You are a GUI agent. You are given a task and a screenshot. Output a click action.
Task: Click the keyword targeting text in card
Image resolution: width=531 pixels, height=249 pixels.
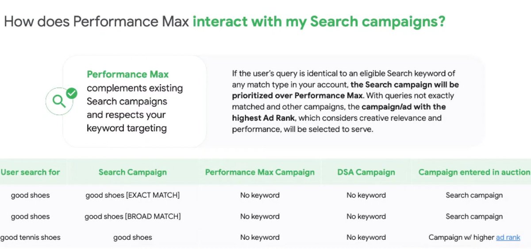click(127, 128)
